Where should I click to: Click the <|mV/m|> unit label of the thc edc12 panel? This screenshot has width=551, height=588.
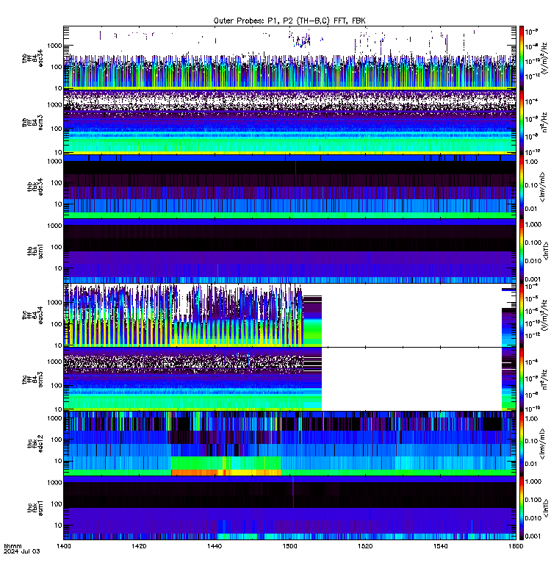point(542,443)
